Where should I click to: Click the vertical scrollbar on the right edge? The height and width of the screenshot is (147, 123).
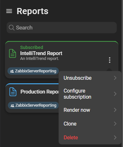[122, 73]
